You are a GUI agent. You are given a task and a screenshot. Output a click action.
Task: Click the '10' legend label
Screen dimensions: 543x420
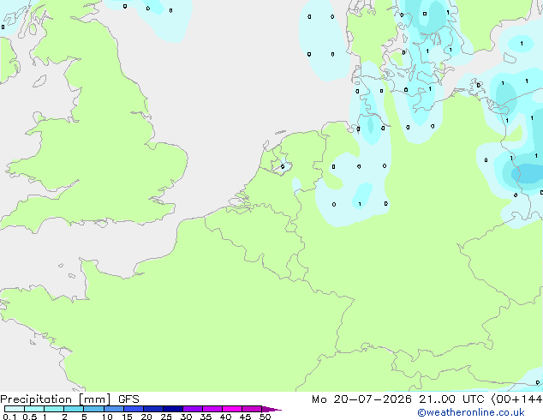107,417
